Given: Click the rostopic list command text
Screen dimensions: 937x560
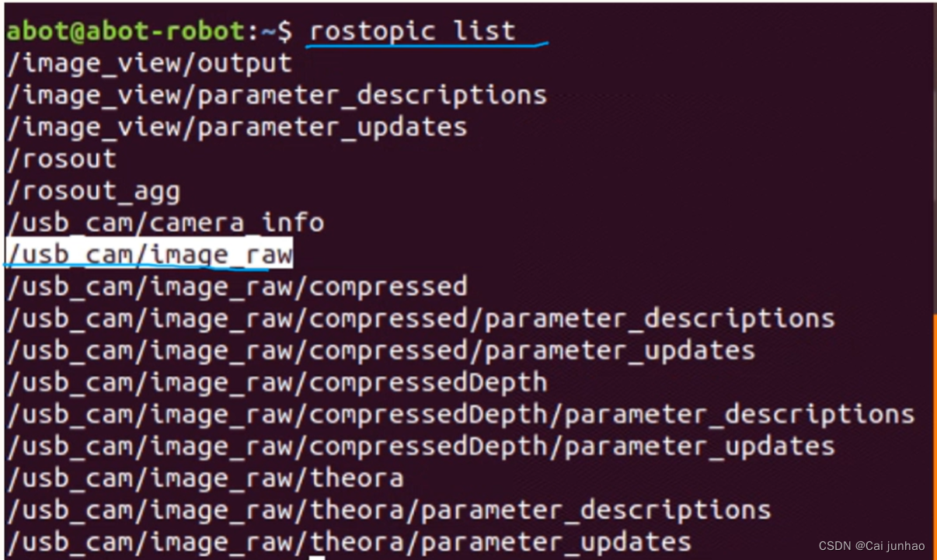Looking at the screenshot, I should click(412, 31).
